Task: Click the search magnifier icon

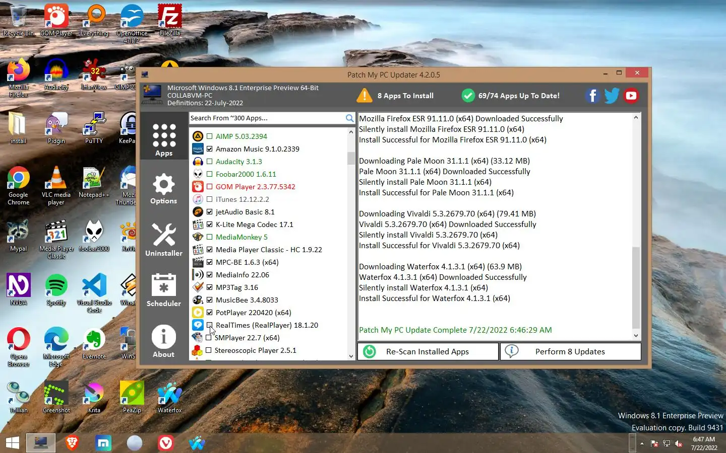Action: 349,118
